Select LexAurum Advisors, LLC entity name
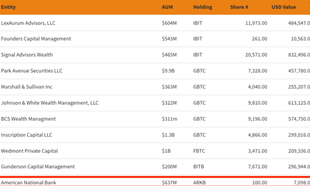Image resolution: width=310 pixels, height=186 pixels. point(28,23)
